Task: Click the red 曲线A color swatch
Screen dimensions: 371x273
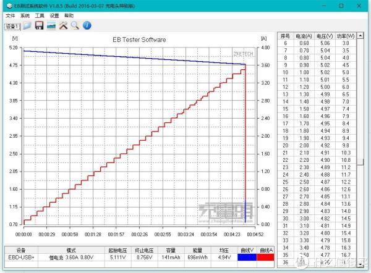Action: coord(266,256)
